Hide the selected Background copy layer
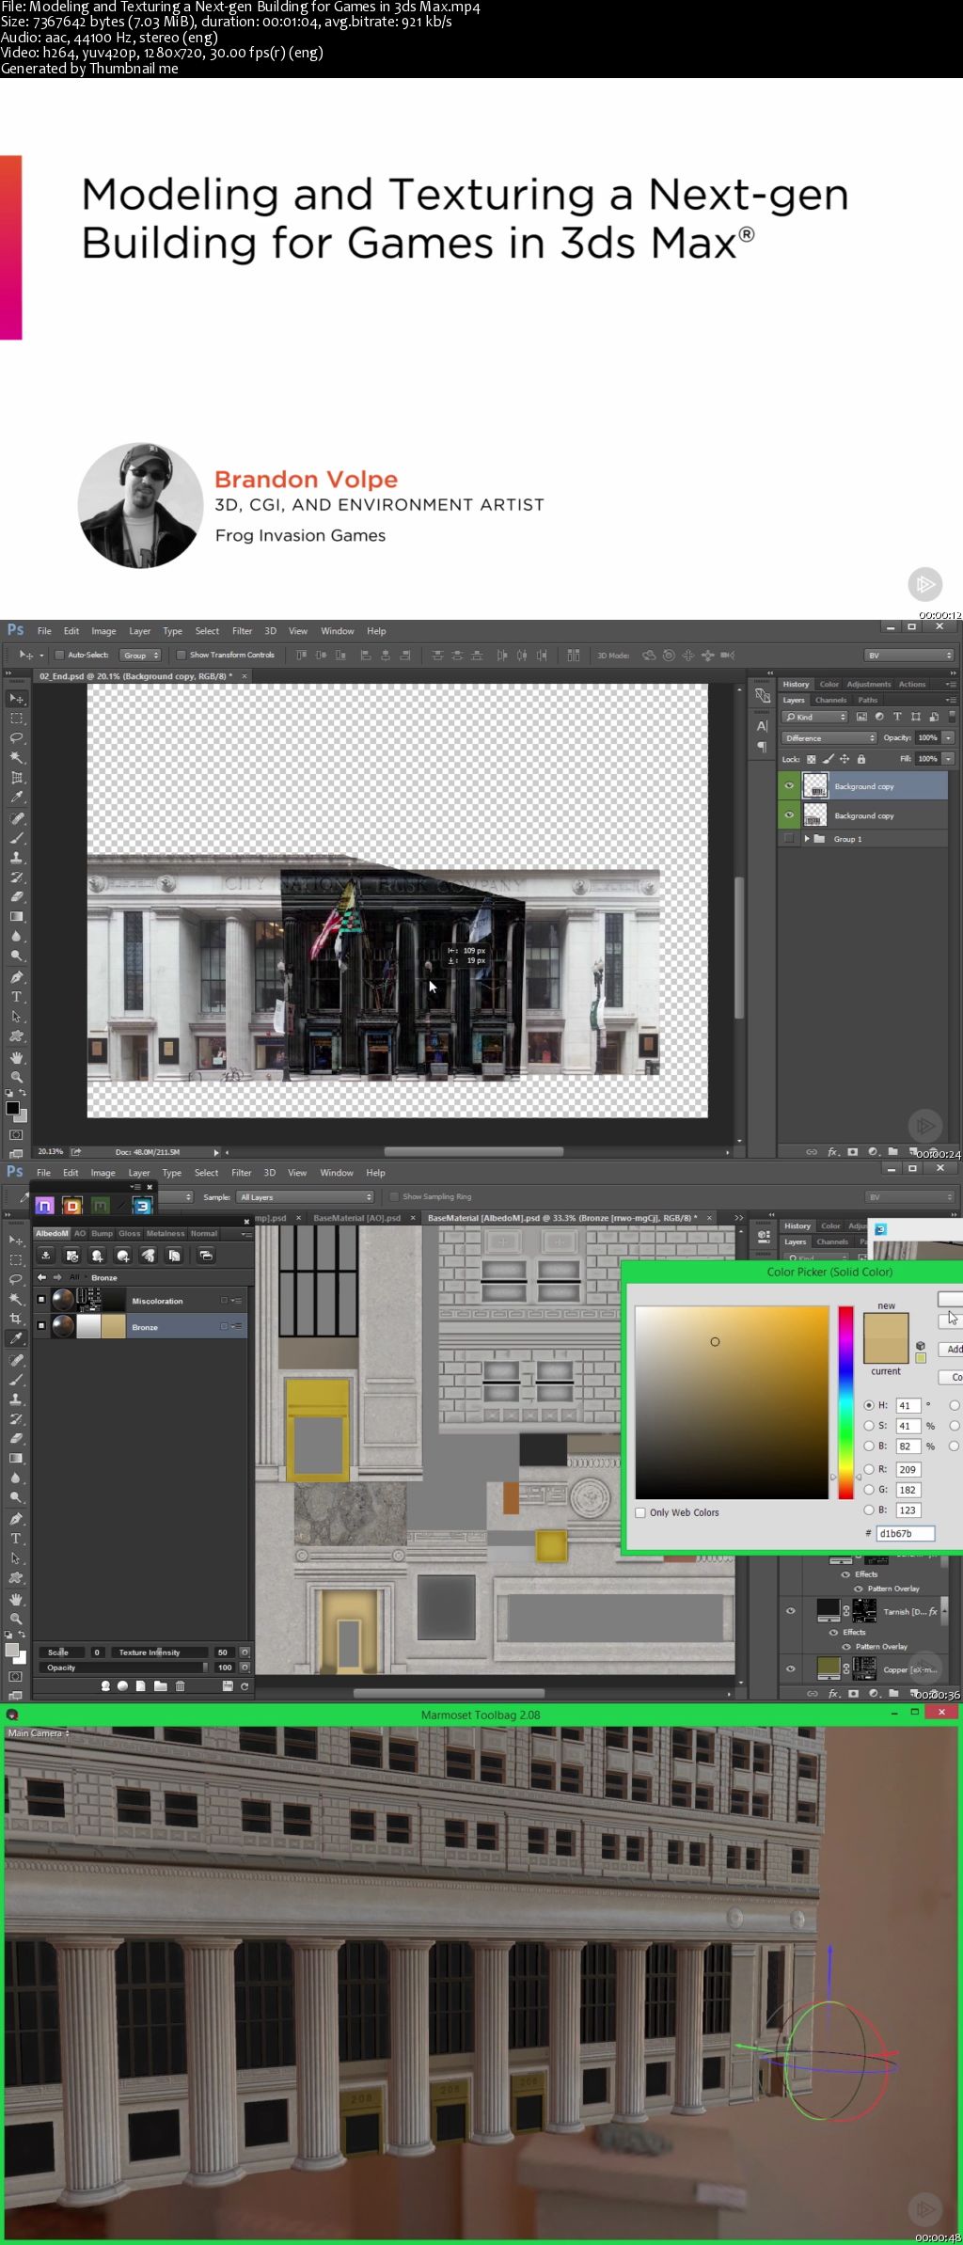The height and width of the screenshot is (2245, 963). click(789, 786)
